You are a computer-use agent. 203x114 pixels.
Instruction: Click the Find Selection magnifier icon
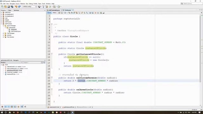pyautogui.click(x=69, y=13)
